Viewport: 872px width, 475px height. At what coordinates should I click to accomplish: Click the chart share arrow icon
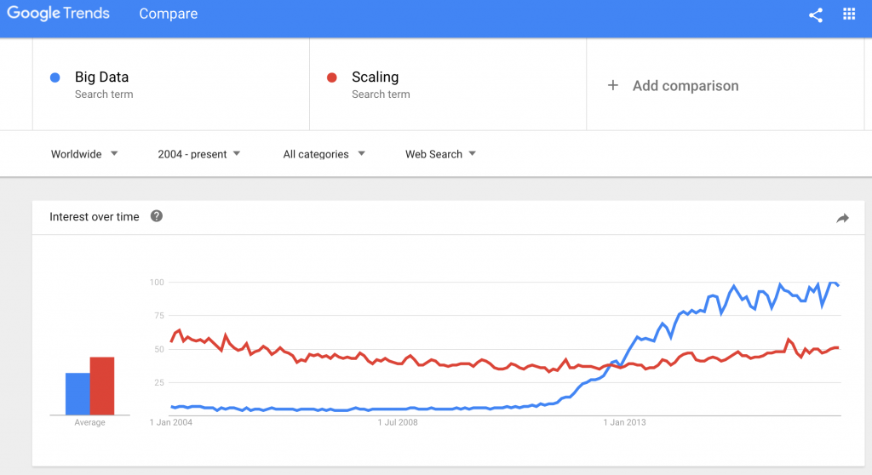(842, 218)
